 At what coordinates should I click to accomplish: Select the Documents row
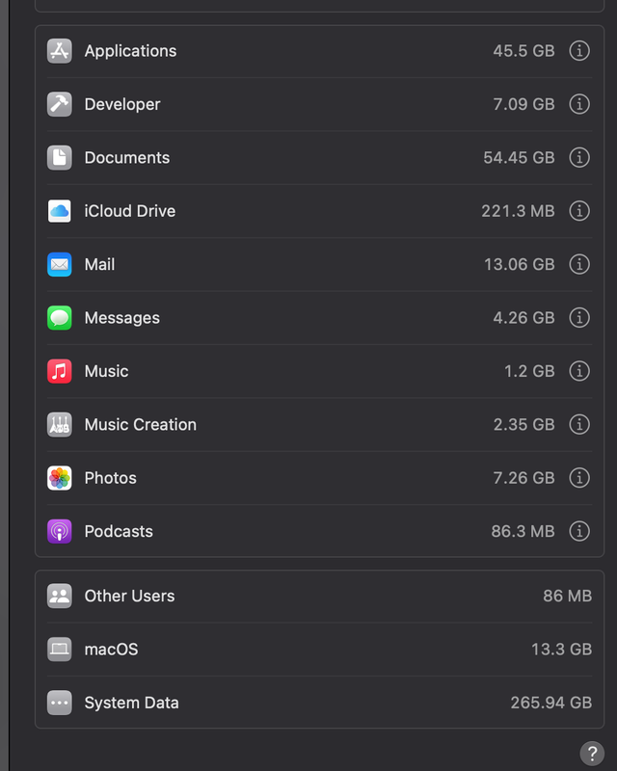289,158
